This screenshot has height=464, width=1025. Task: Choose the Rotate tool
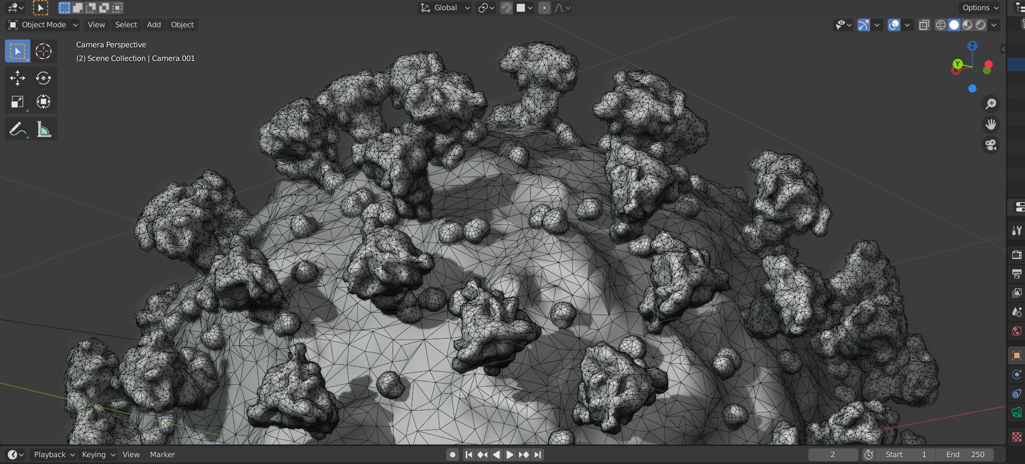[x=44, y=78]
